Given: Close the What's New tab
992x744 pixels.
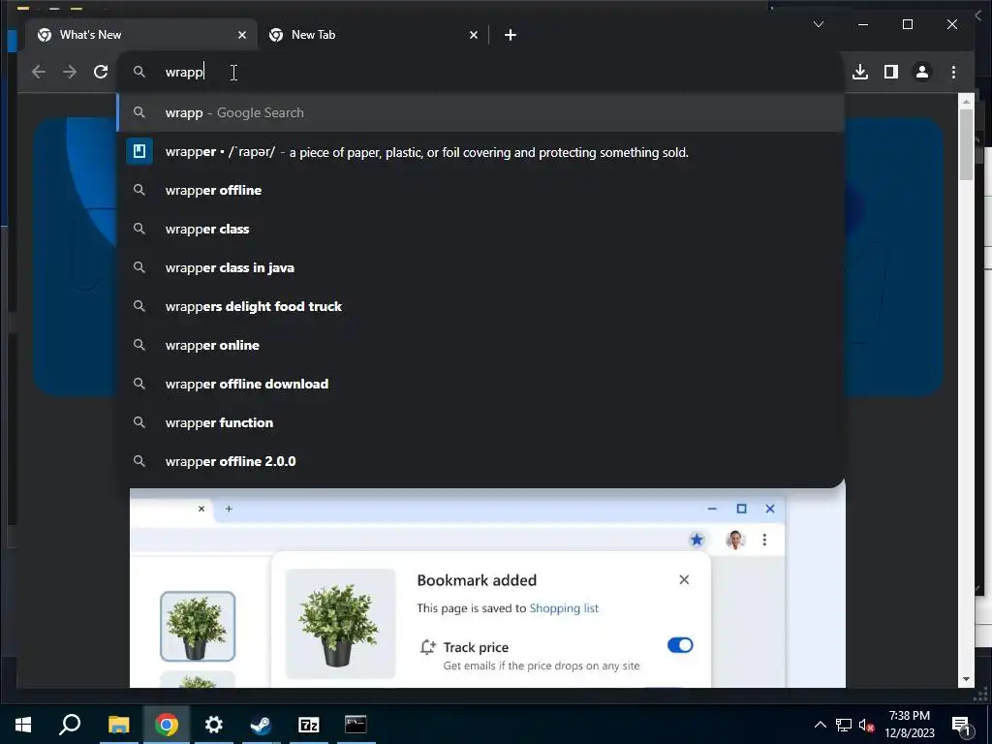Looking at the screenshot, I should 241,35.
